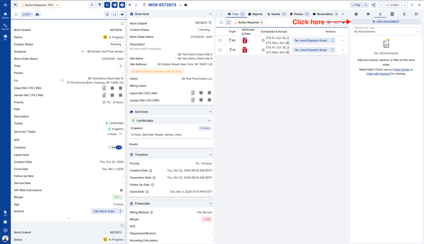The height and width of the screenshot is (244, 424).
Task: Select the work order 6573073 card checkbox
Action: point(122,226)
